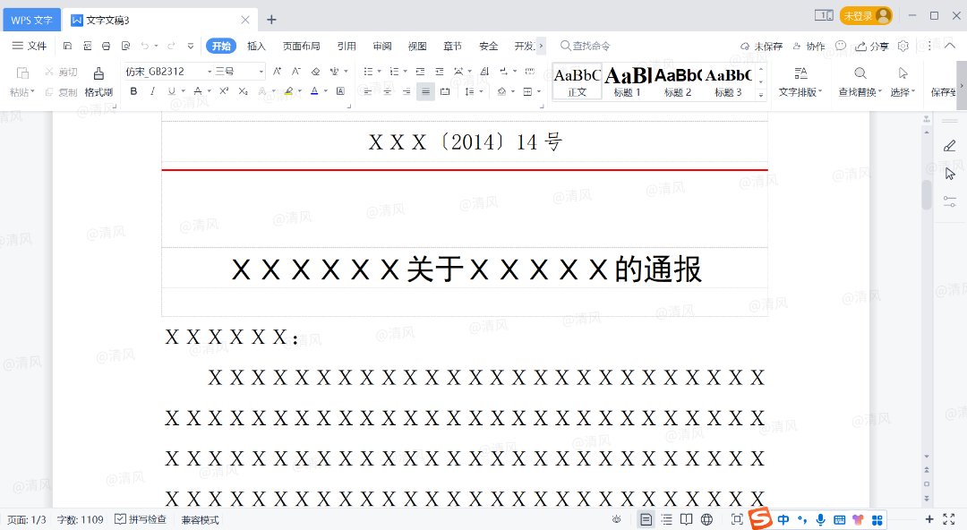Click the bulleted list icon

pyautogui.click(x=368, y=72)
